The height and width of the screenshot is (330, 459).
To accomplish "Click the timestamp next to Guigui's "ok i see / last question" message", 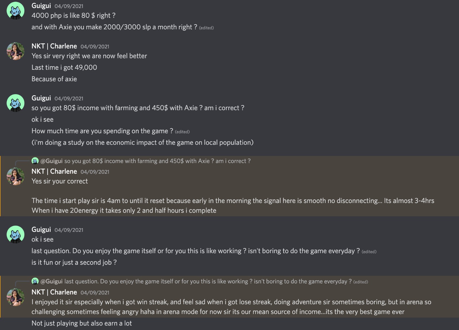I will pyautogui.click(x=69, y=230).
